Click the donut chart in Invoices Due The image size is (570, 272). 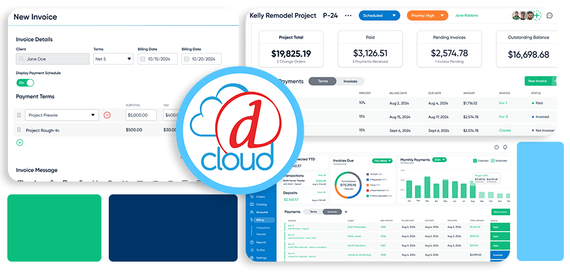pyautogui.click(x=348, y=185)
